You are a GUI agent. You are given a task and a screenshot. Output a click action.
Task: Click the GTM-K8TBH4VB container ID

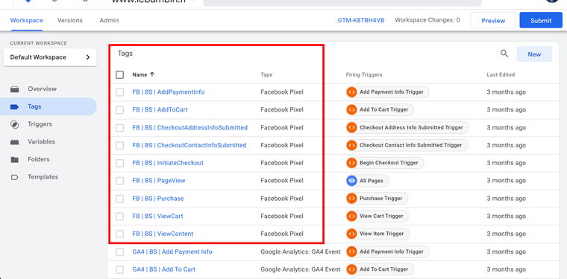pyautogui.click(x=361, y=20)
